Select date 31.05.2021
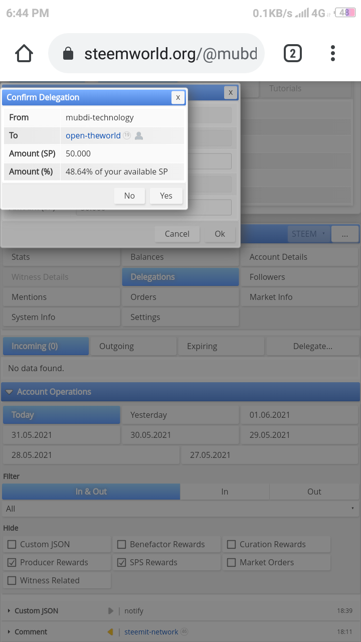This screenshot has height=642, width=361. (61, 435)
